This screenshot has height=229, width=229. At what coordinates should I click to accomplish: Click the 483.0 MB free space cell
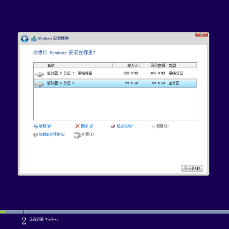click(x=157, y=73)
